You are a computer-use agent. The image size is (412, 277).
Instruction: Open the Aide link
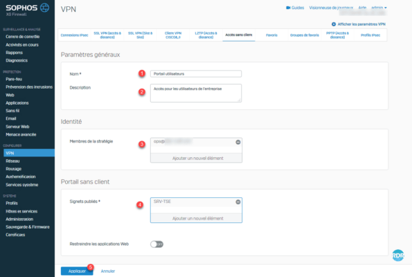click(362, 8)
